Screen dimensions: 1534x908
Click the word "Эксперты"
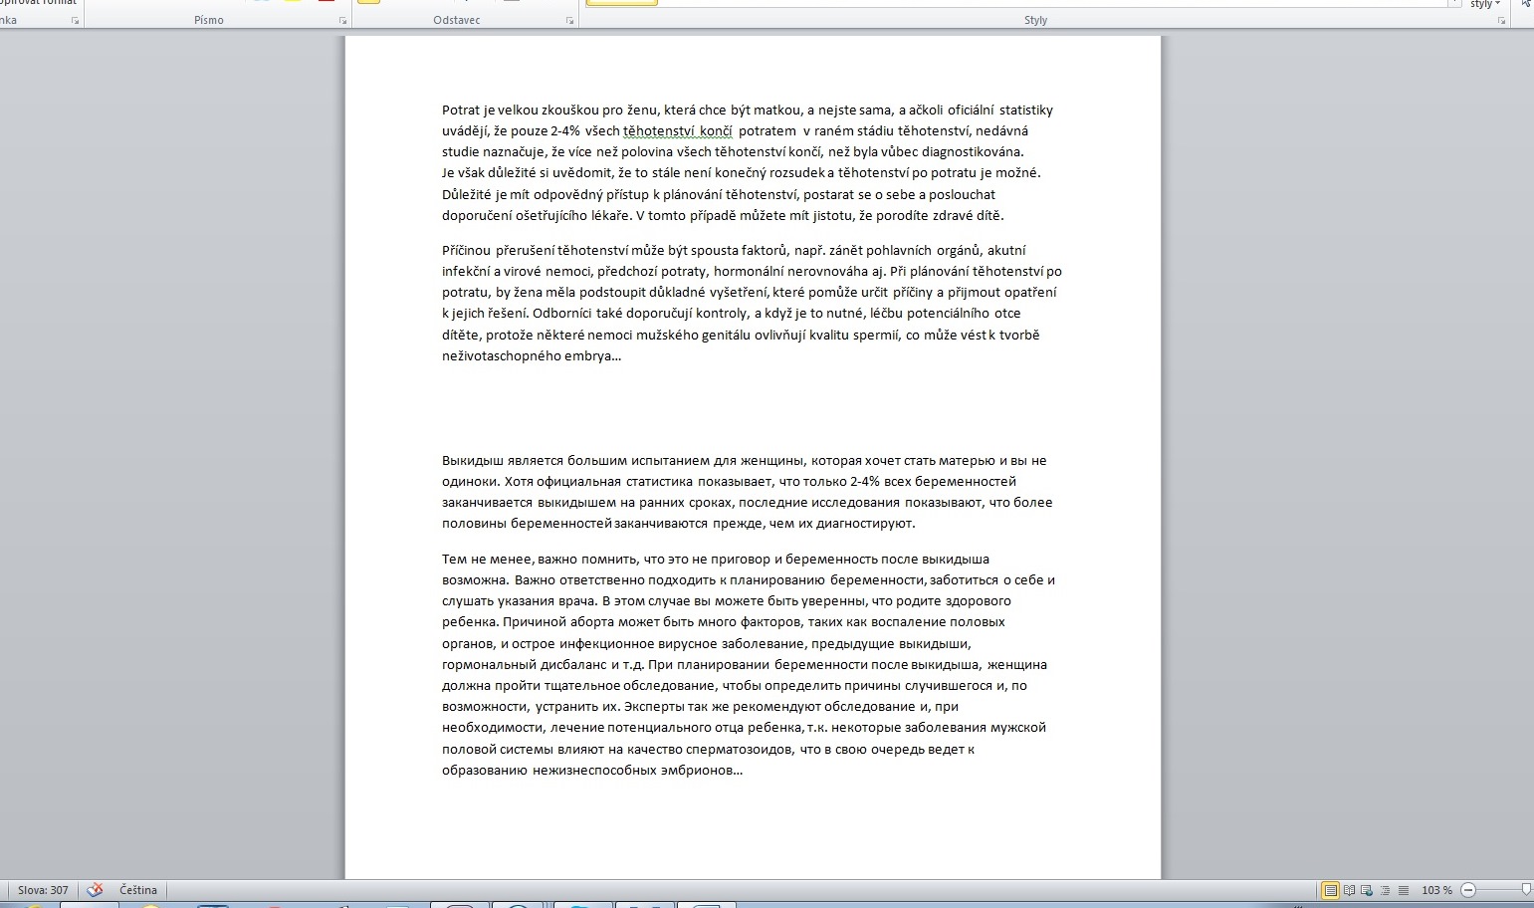click(x=655, y=707)
